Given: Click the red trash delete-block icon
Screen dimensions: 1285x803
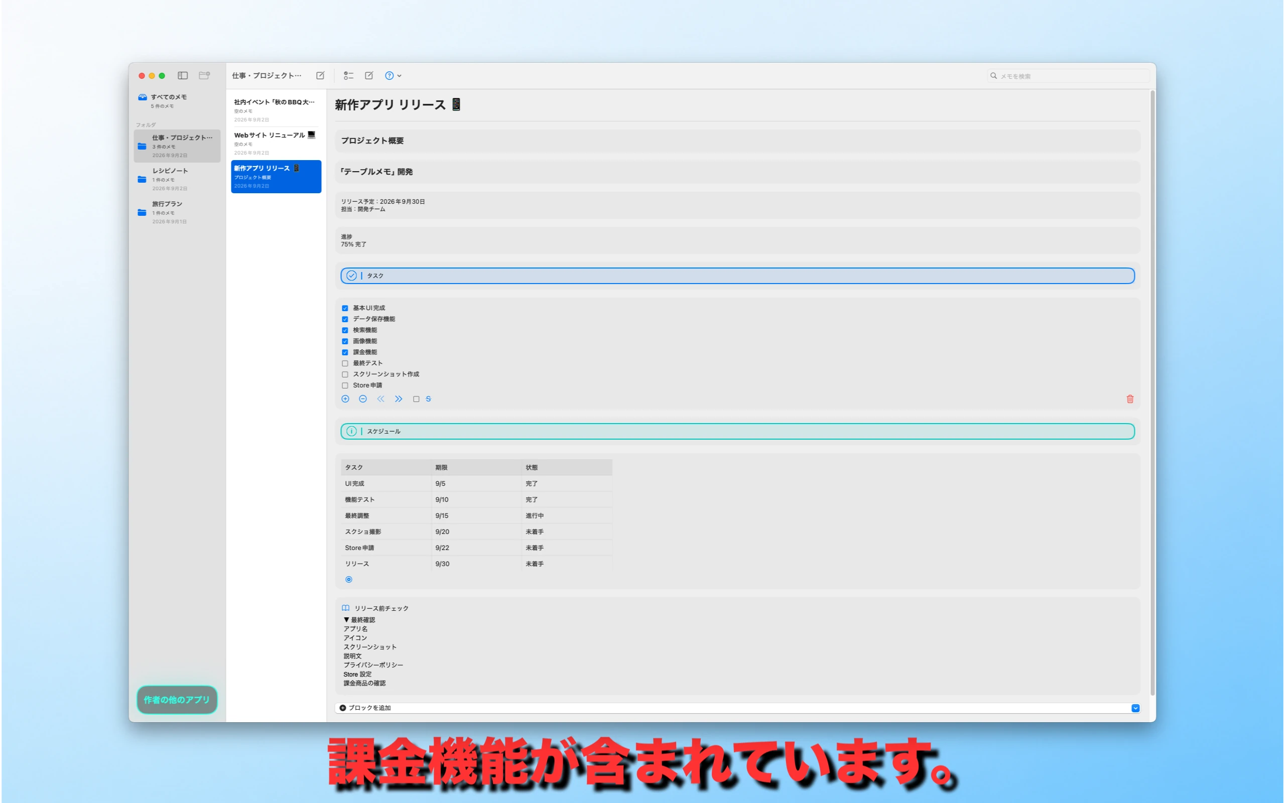Looking at the screenshot, I should [1130, 399].
